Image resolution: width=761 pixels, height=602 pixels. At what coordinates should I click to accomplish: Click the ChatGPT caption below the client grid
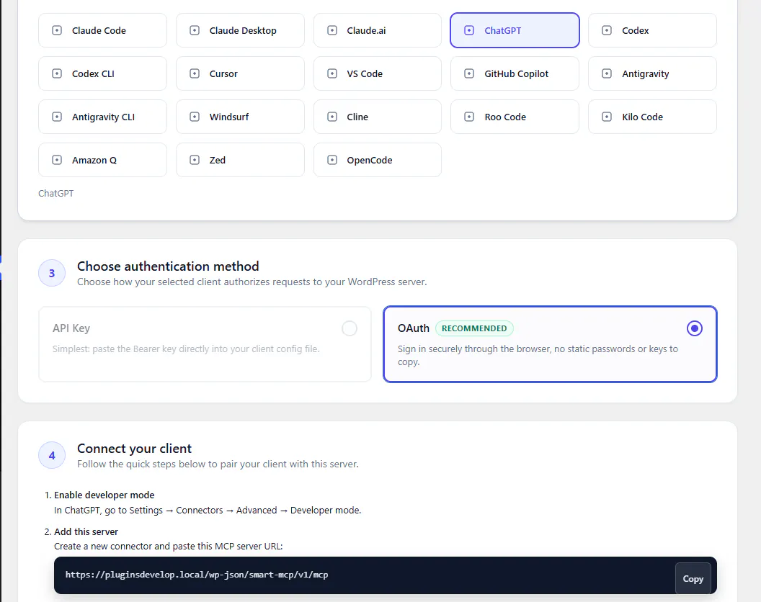55,194
